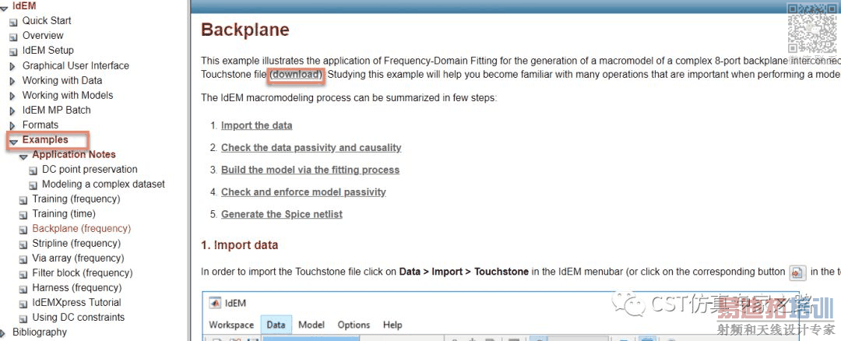Expand the IdEM MP Batch node

[13, 111]
